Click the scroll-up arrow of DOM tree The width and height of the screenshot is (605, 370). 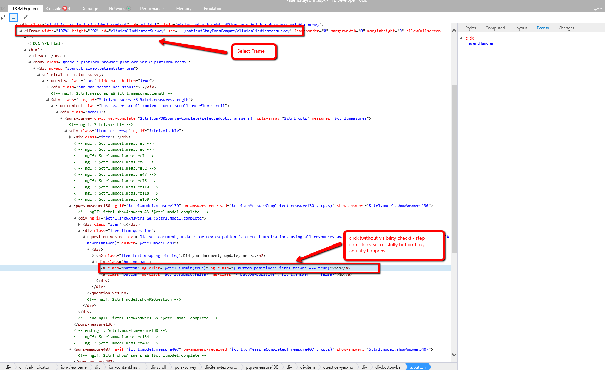454,31
